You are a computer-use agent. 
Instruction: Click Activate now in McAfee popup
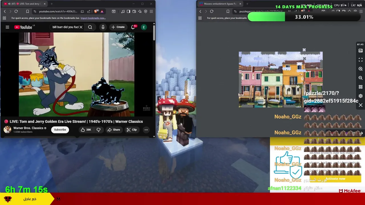coord(335,179)
